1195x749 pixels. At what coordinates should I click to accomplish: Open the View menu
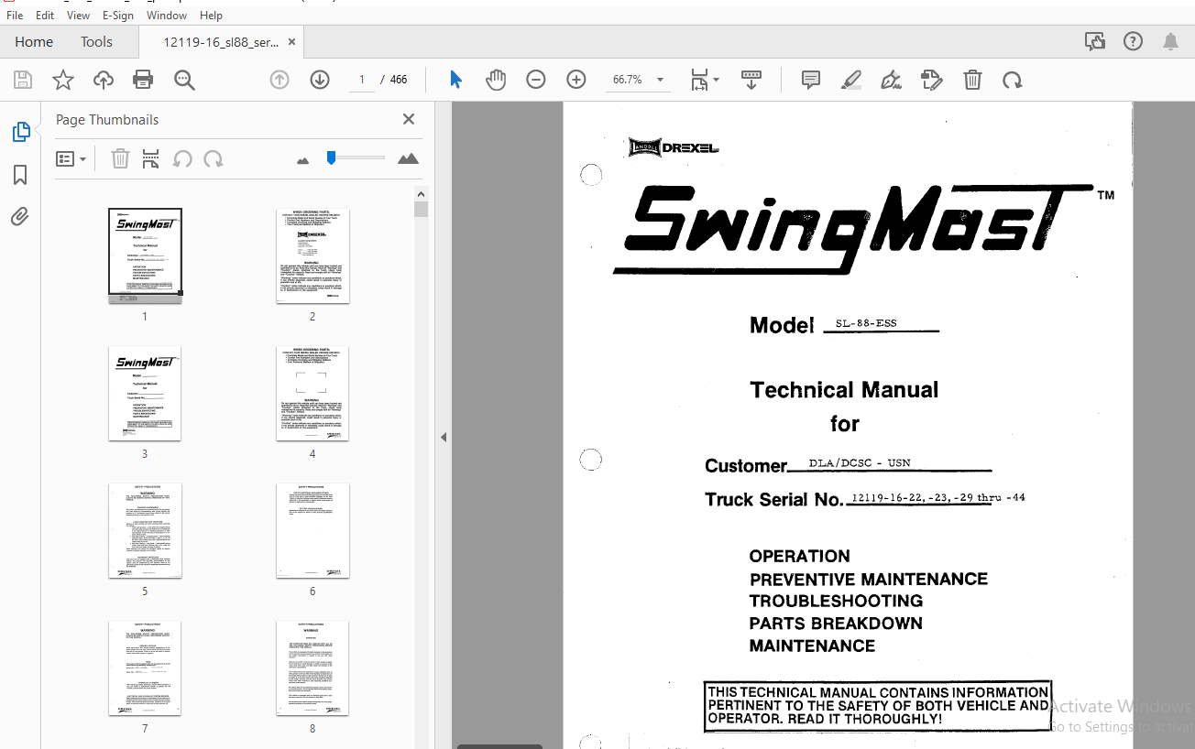click(x=79, y=16)
